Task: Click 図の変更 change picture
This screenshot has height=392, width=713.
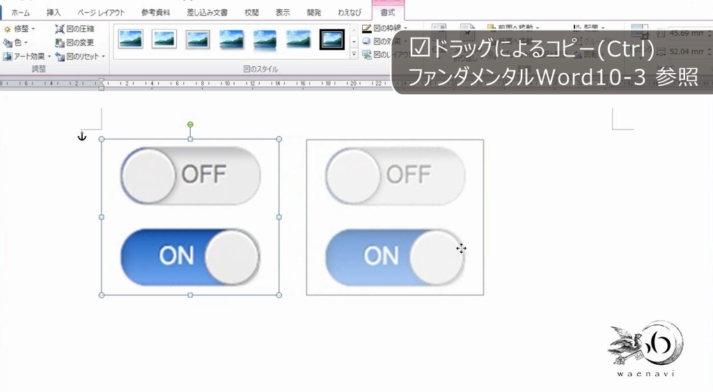Action: (x=75, y=42)
